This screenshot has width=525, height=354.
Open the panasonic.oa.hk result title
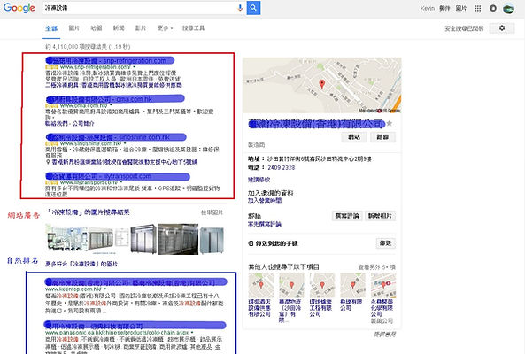click(135, 326)
